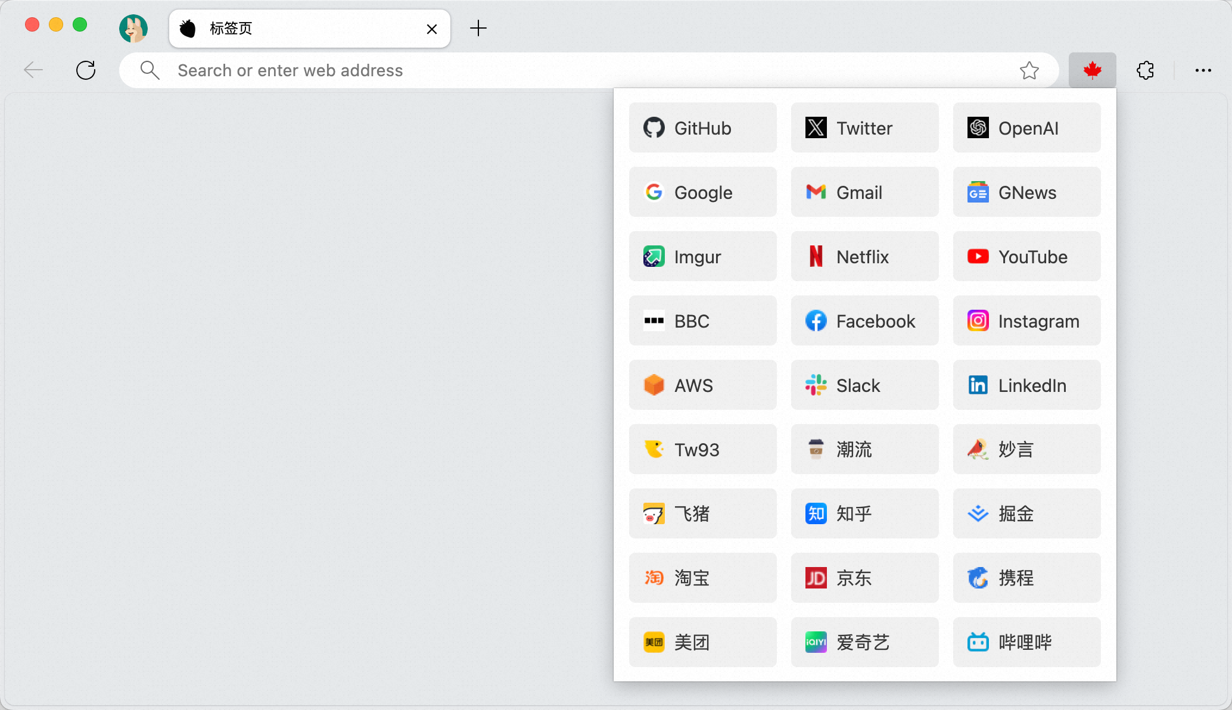Open the extensions puzzle piece menu
Screen dimensions: 1232x710
[1145, 70]
